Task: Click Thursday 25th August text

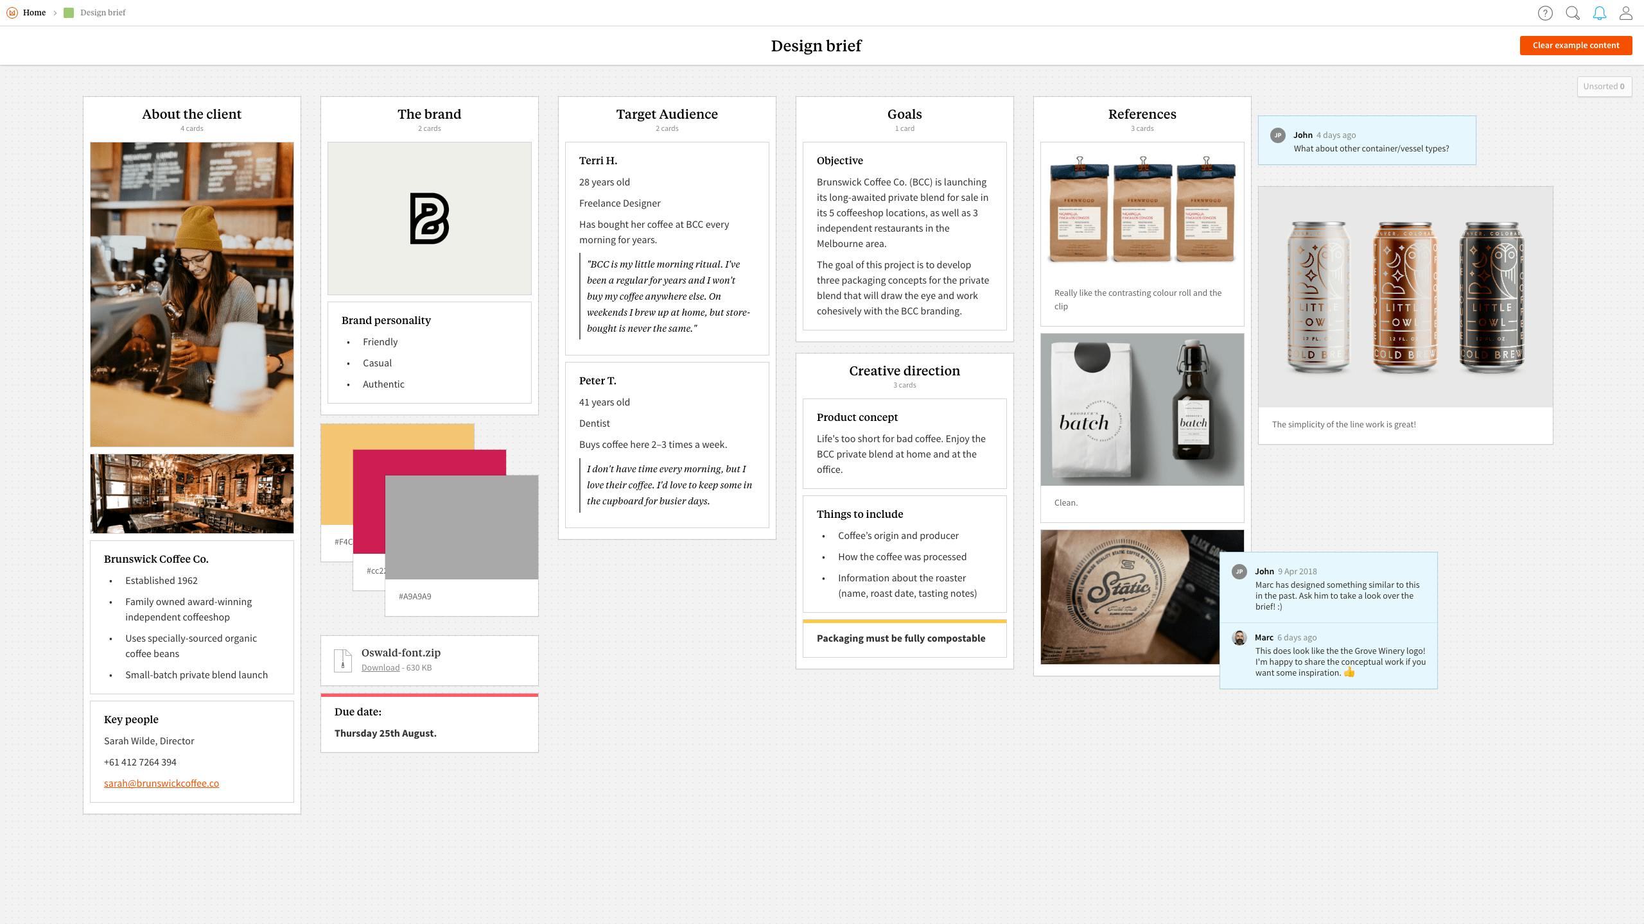Action: pos(385,733)
